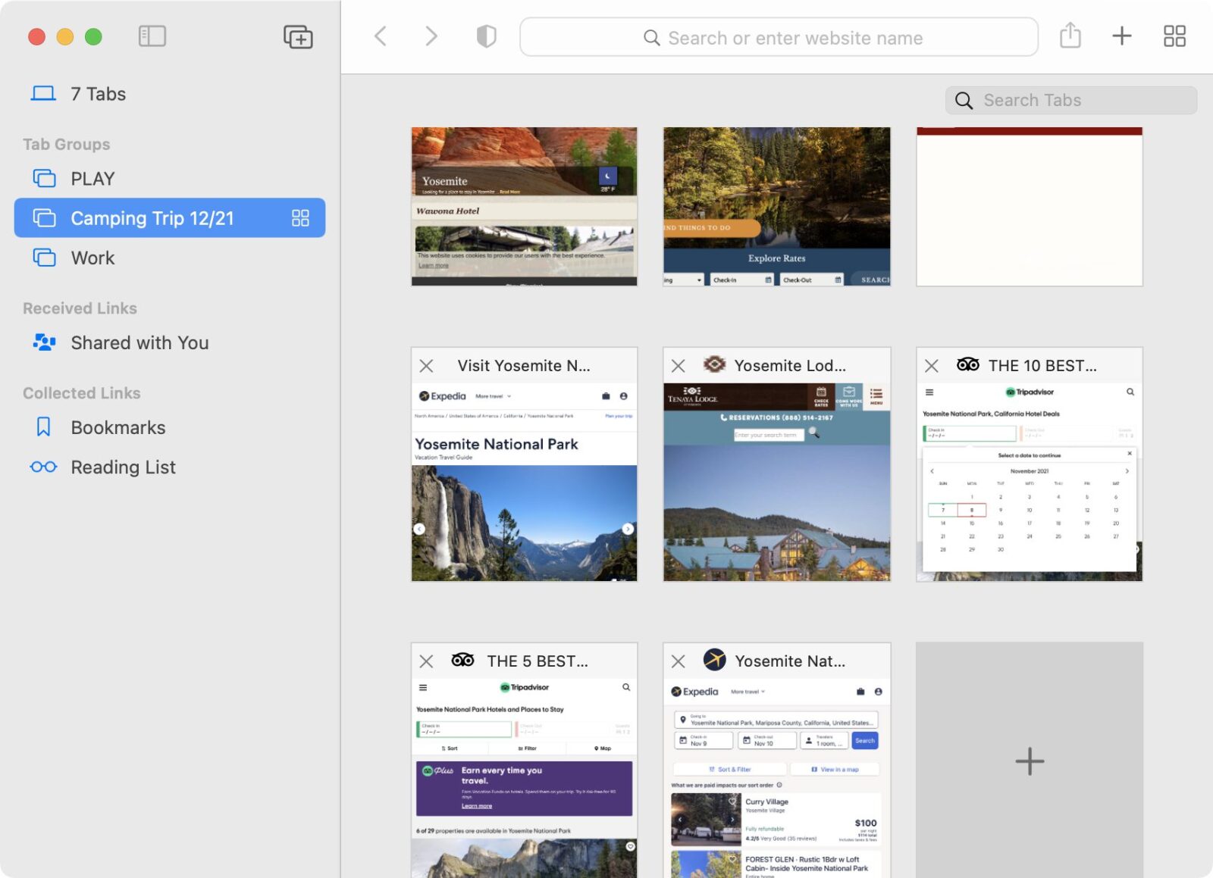Image resolution: width=1213 pixels, height=878 pixels.
Task: Open Reading List in the sidebar
Action: pyautogui.click(x=123, y=467)
